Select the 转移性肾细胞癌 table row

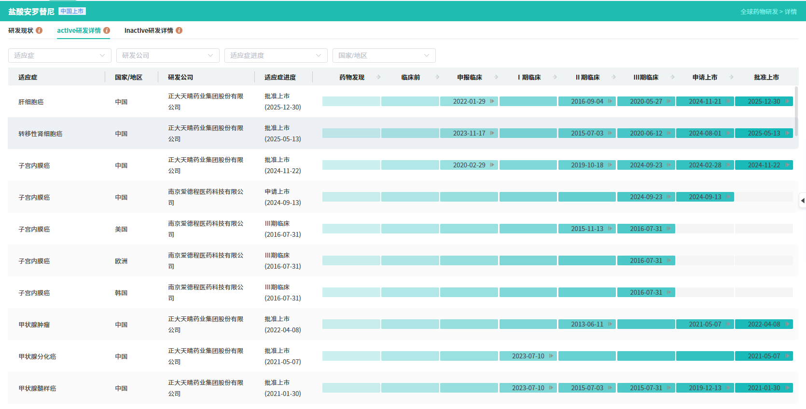[40, 134]
